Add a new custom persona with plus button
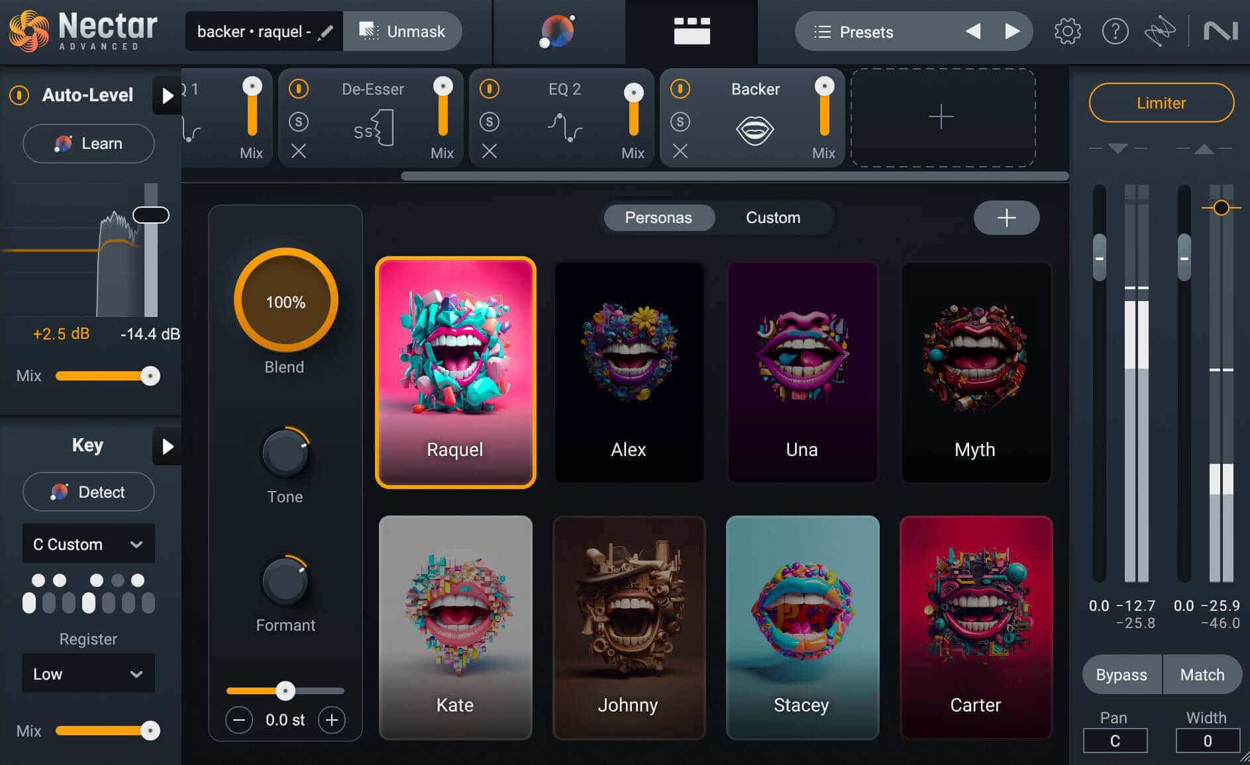The height and width of the screenshot is (765, 1250). [x=1006, y=218]
